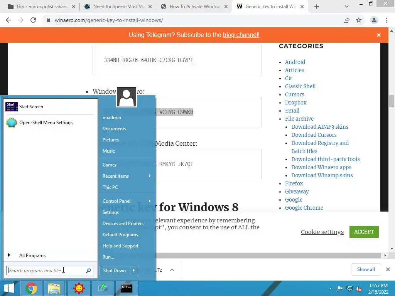Click the muted volume tray icon
This screenshot has width=395, height=296.
(x=358, y=289)
